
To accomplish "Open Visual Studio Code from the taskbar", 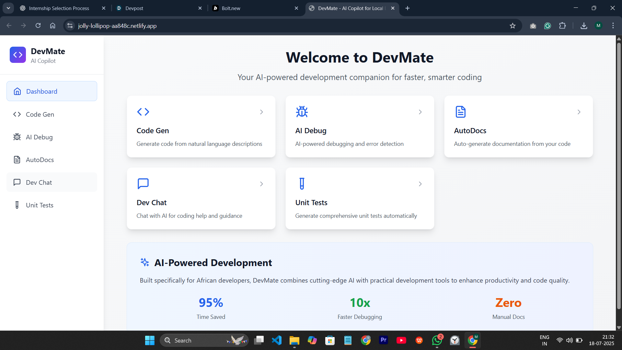I will pyautogui.click(x=277, y=340).
